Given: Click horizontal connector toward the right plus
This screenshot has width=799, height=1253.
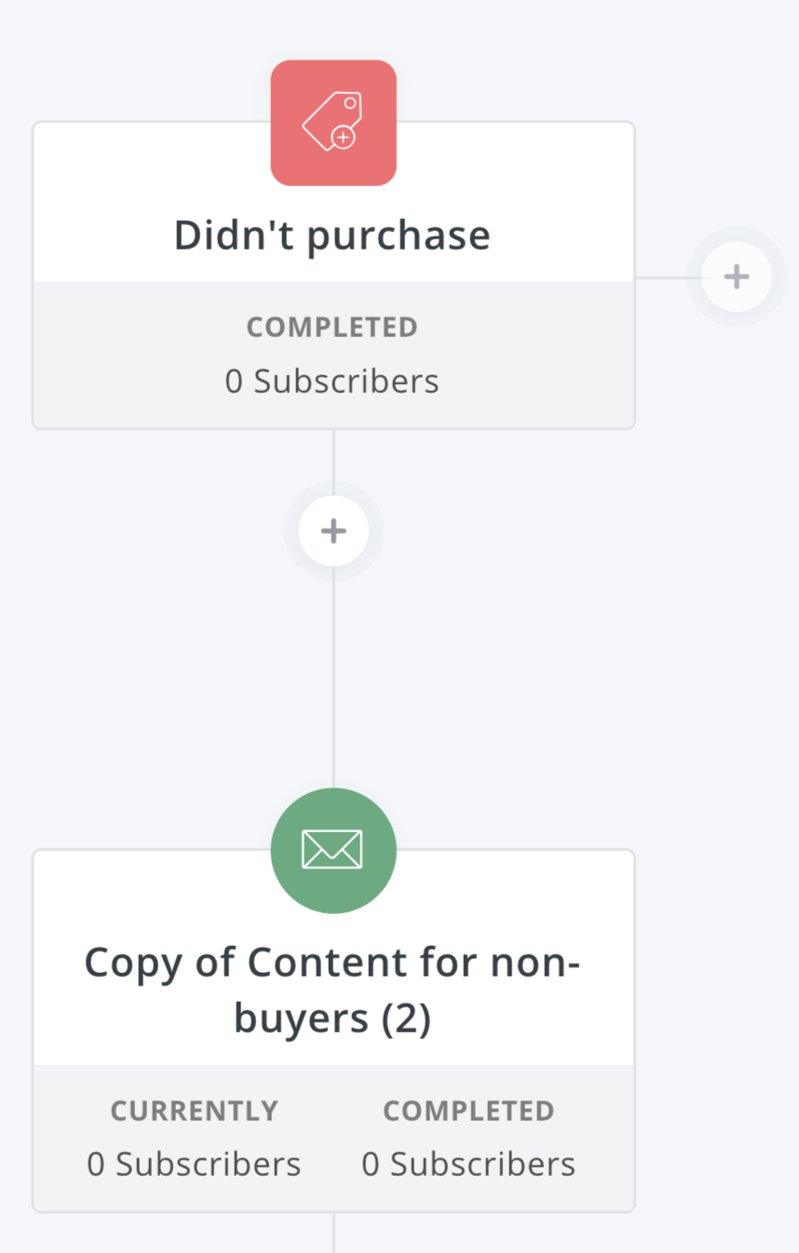Looking at the screenshot, I should click(x=667, y=277).
